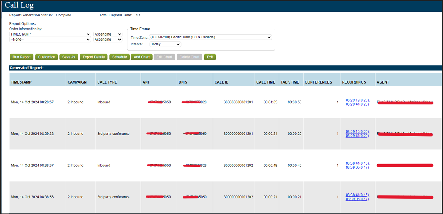The image size is (443, 214).
Task: Click talk time 00:00:45
Action: point(294,165)
